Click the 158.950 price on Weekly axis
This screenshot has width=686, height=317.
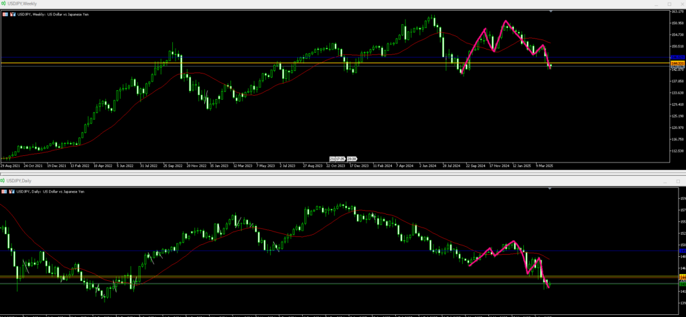pos(678,23)
